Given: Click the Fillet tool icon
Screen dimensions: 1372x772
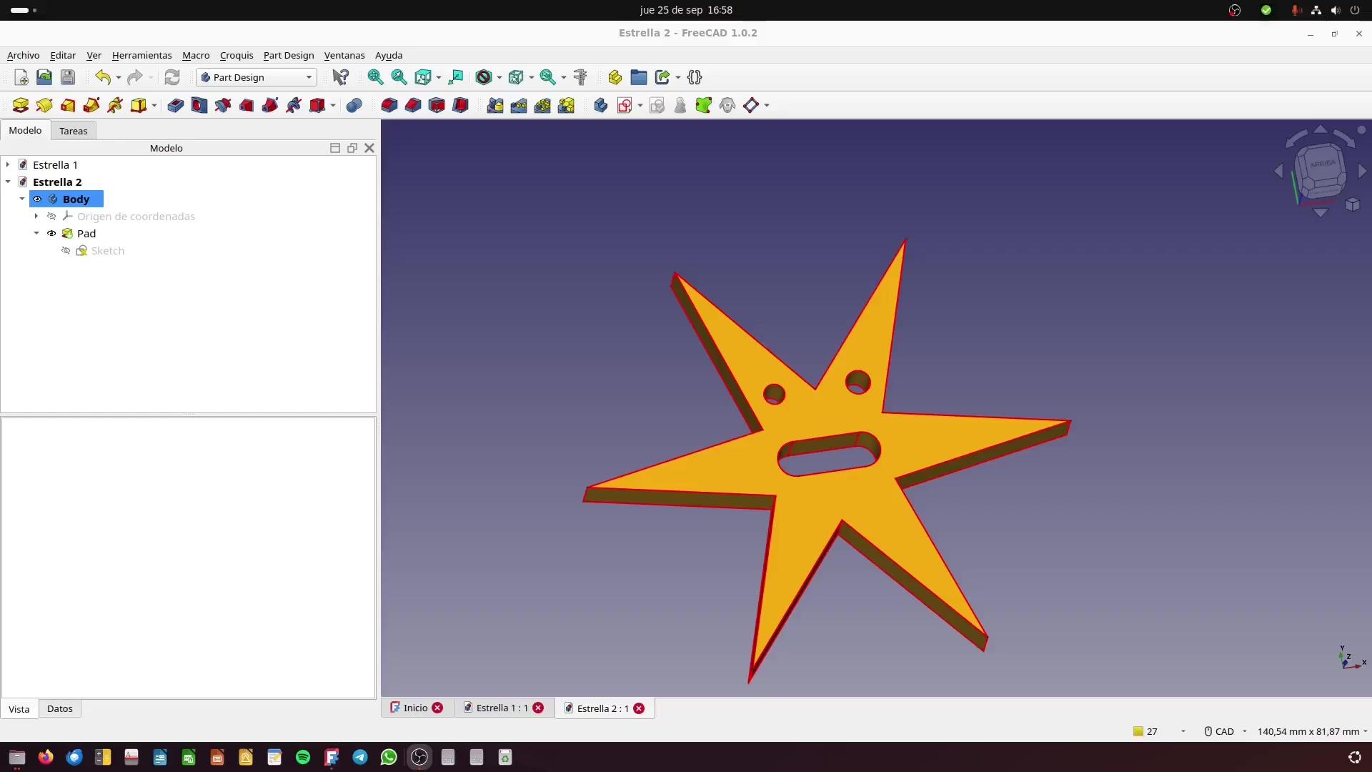Looking at the screenshot, I should point(389,106).
